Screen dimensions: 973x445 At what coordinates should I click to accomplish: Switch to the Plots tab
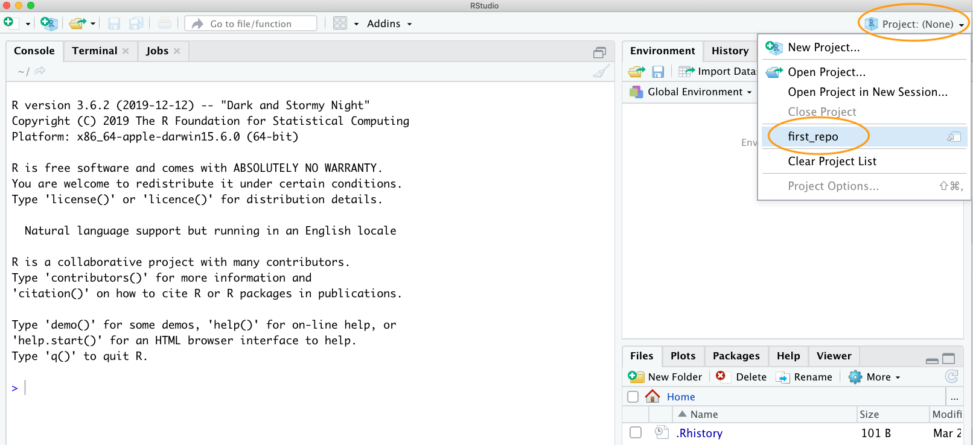click(683, 356)
